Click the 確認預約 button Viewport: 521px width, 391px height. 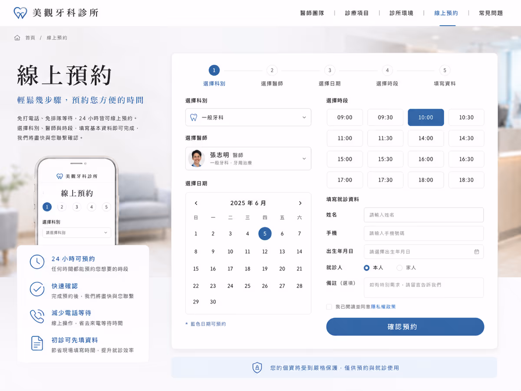pyautogui.click(x=405, y=327)
